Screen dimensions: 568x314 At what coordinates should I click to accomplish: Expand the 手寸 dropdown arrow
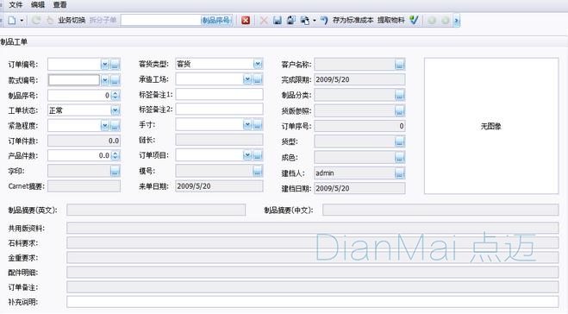247,125
